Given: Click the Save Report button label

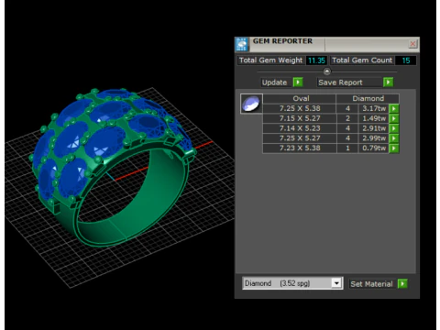Looking at the screenshot, I should pos(340,82).
